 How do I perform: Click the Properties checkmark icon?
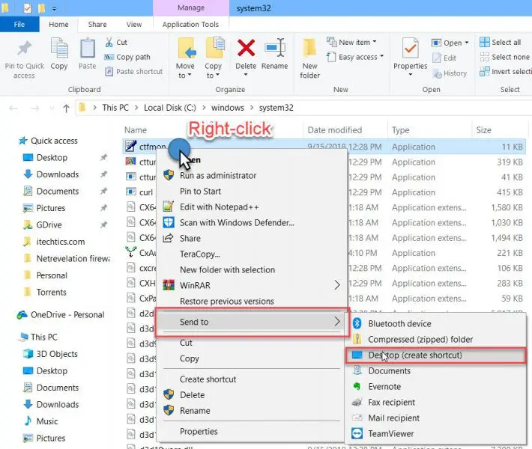click(x=410, y=48)
